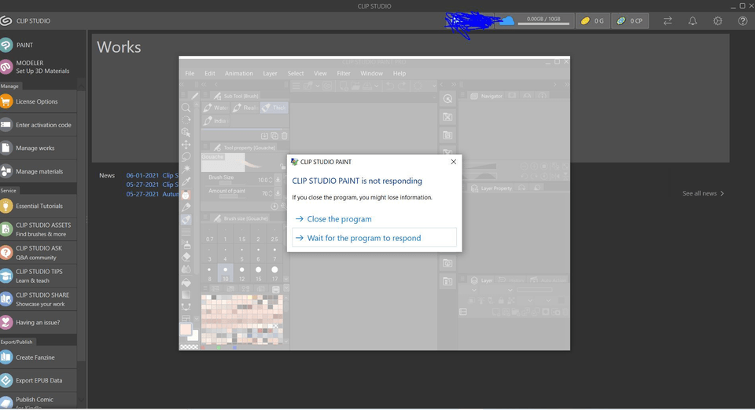Click Brush Size stepper arrows
This screenshot has width=755, height=410.
pyautogui.click(x=270, y=180)
